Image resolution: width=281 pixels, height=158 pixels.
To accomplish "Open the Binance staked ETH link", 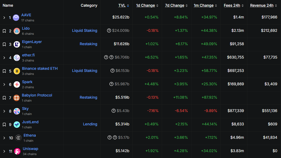I will click(40, 68).
